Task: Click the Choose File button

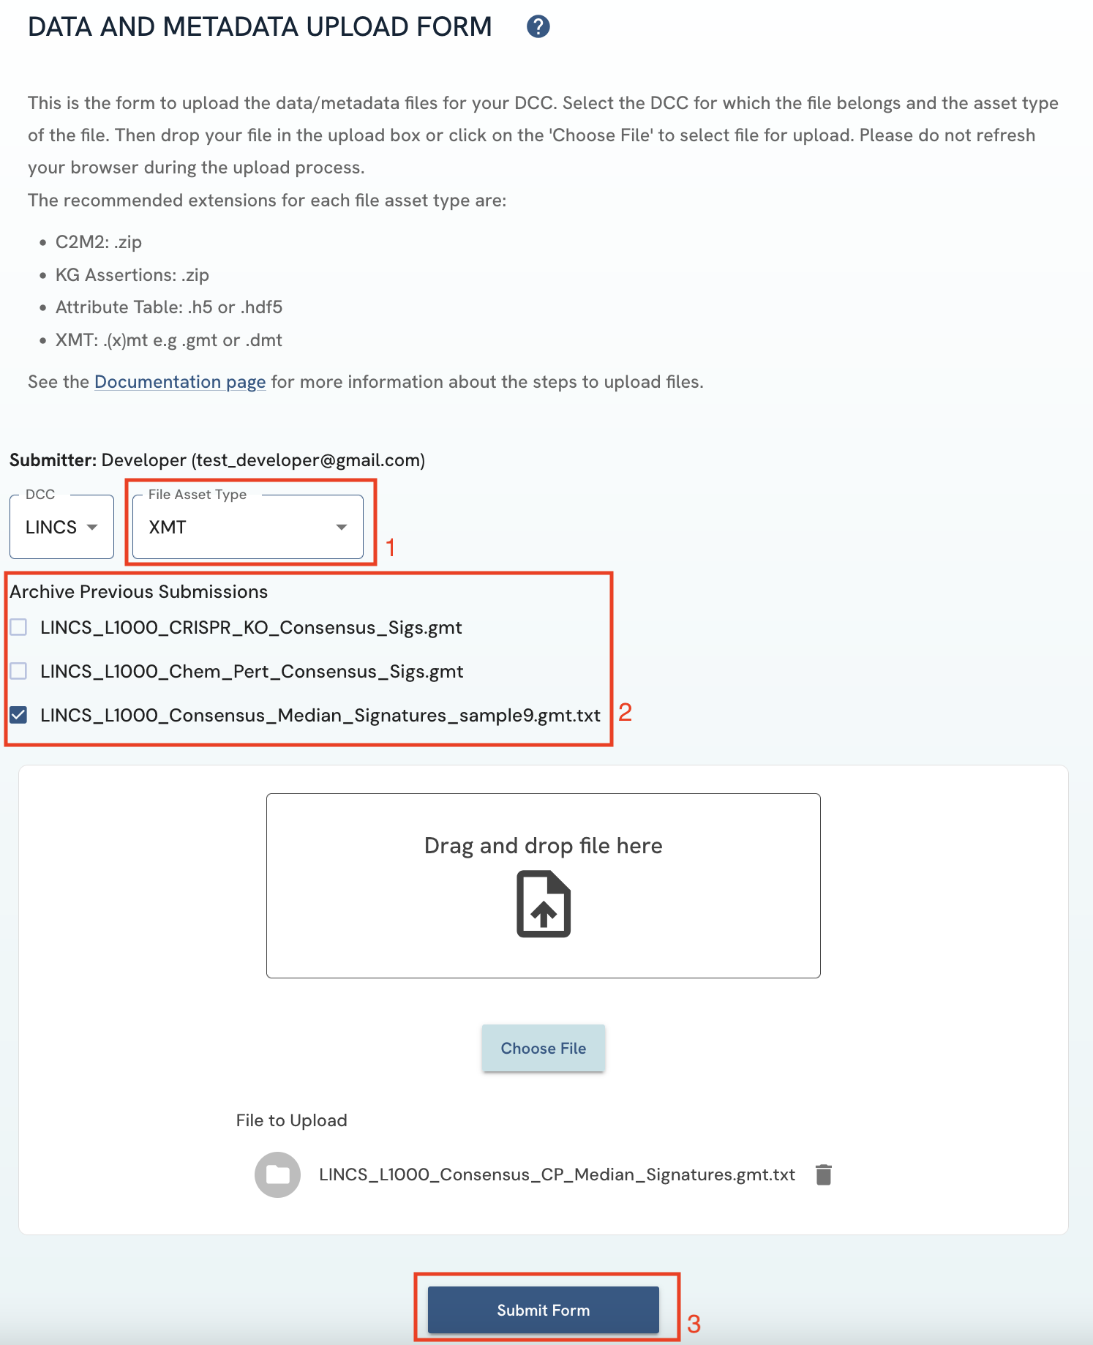Action: click(x=544, y=1048)
